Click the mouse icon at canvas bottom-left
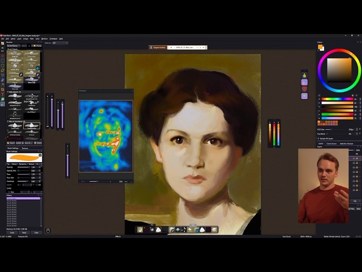 tap(48, 231)
